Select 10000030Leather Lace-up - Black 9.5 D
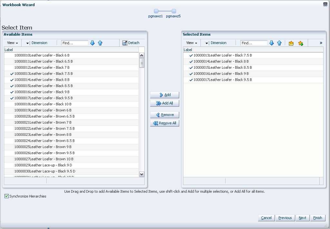The image size is (330, 229). [71, 171]
